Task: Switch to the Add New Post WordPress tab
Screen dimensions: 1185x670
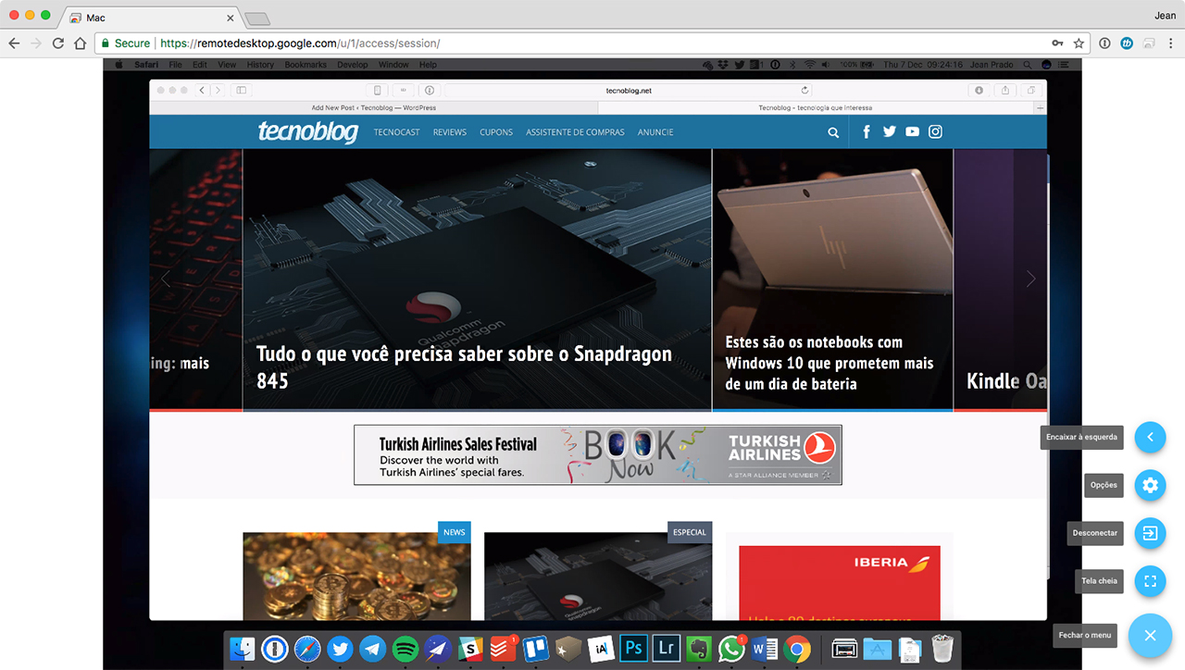Action: tap(373, 107)
